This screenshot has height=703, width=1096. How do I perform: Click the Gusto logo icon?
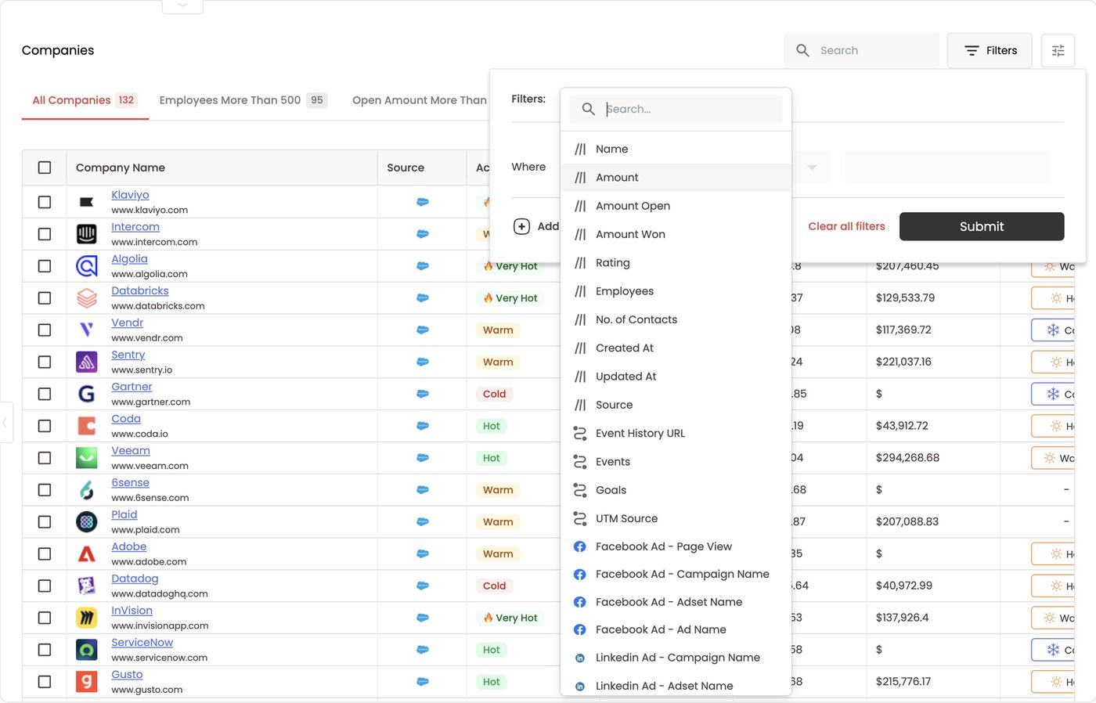click(x=87, y=682)
